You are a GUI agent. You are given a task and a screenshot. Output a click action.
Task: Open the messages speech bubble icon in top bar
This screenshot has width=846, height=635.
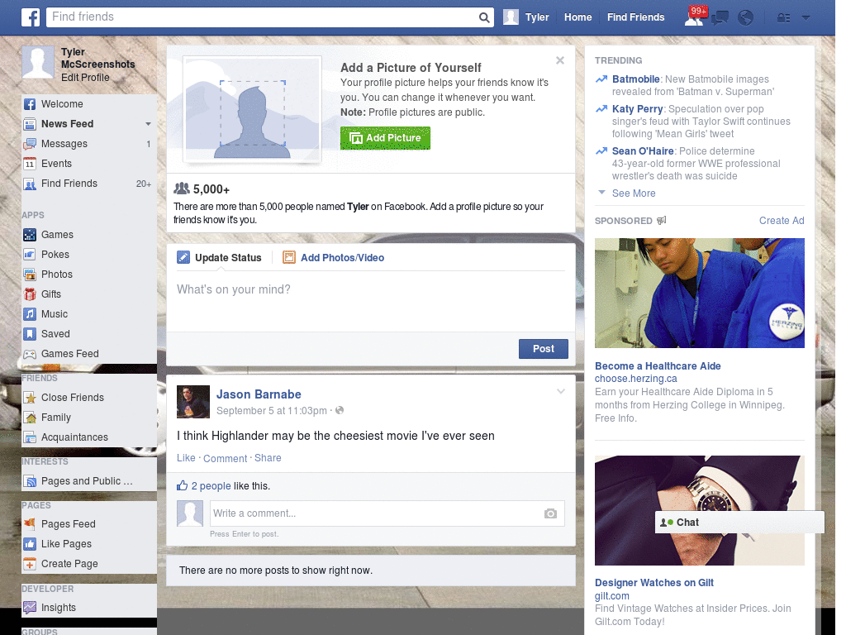(x=720, y=18)
